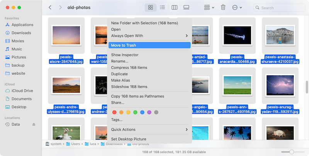Image resolution: width=309 pixels, height=156 pixels.
Task: Select the pexels-alscre-2847648.jpg thumbnail
Action: (x=66, y=35)
